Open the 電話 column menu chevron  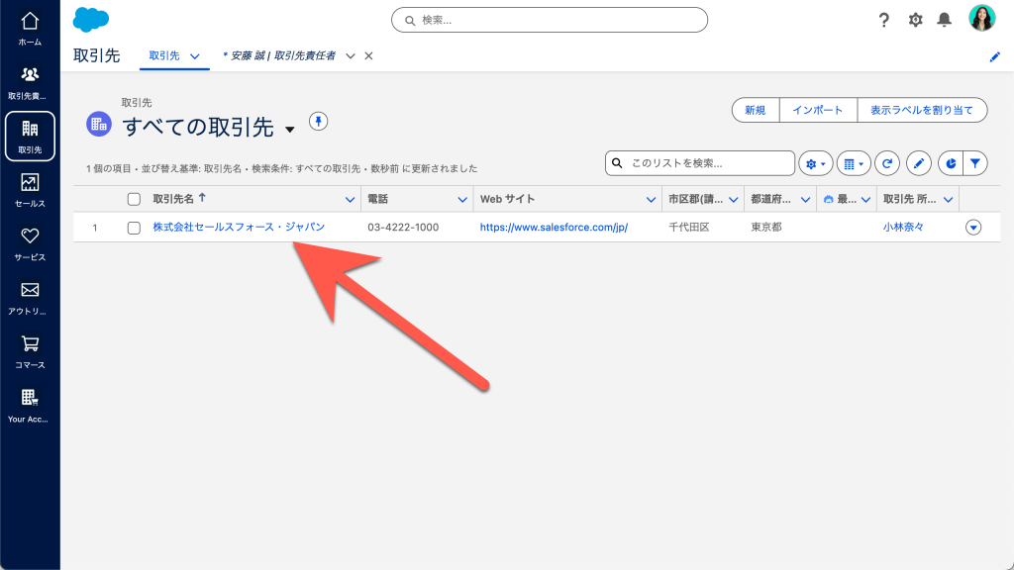462,200
